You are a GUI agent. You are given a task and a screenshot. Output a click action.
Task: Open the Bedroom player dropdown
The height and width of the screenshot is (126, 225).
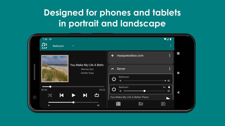tap(63, 46)
